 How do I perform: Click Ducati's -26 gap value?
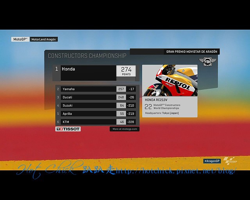coord(131,97)
